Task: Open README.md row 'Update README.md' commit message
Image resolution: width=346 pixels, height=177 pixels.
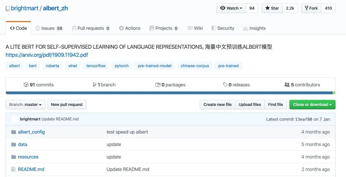Action: coord(128,169)
